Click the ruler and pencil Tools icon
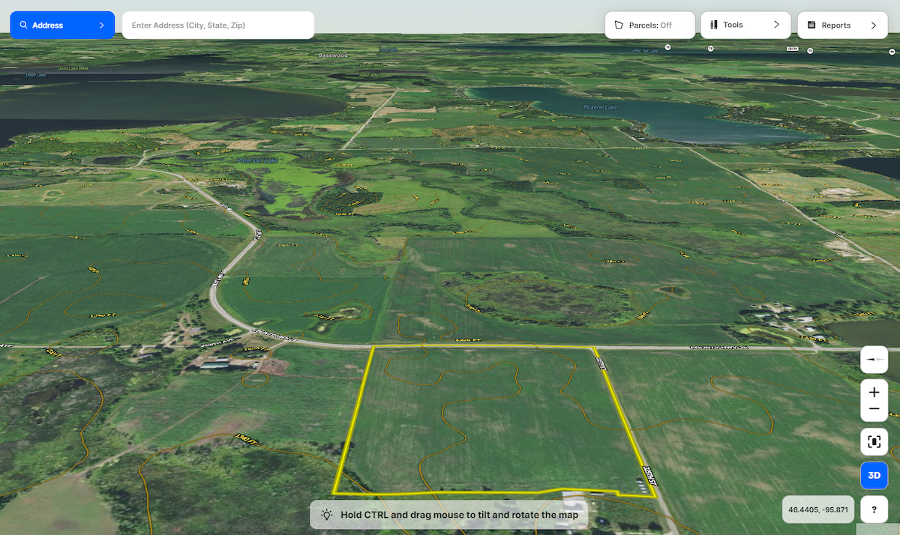The height and width of the screenshot is (535, 900). pos(714,25)
